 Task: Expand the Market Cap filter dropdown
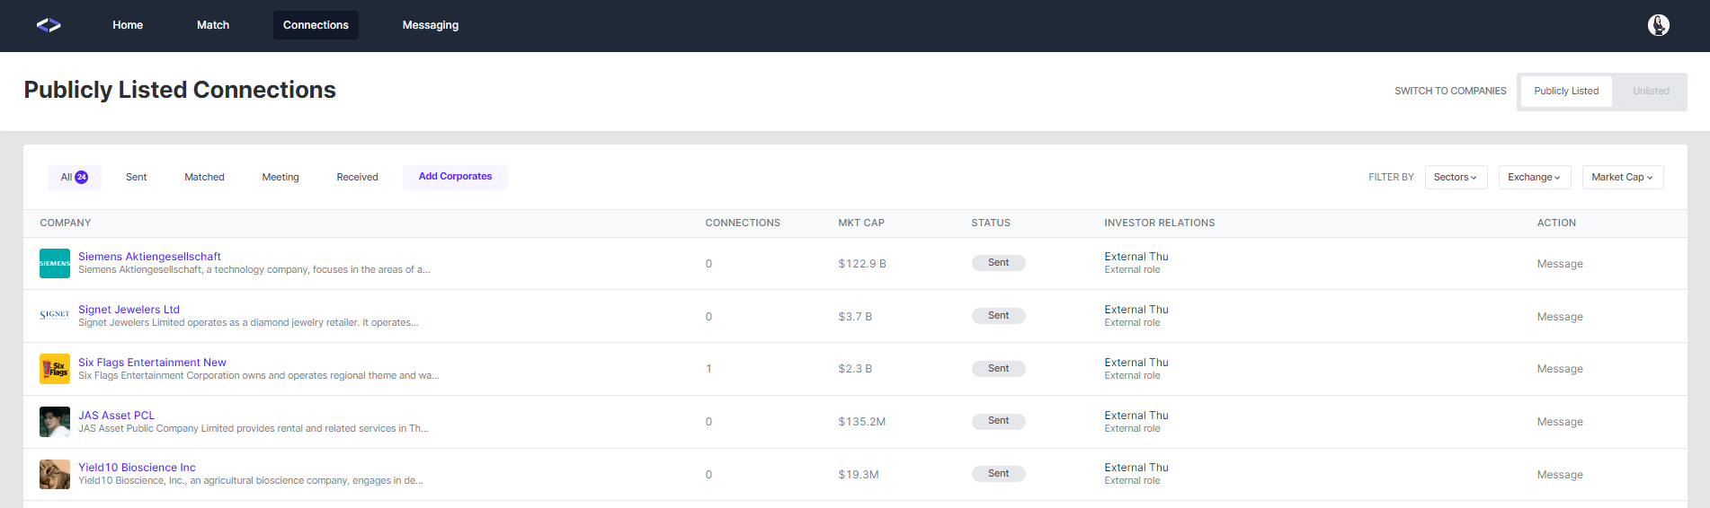point(1623,177)
